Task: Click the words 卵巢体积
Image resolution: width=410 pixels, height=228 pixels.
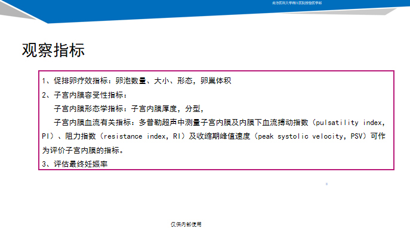Action: (215, 81)
